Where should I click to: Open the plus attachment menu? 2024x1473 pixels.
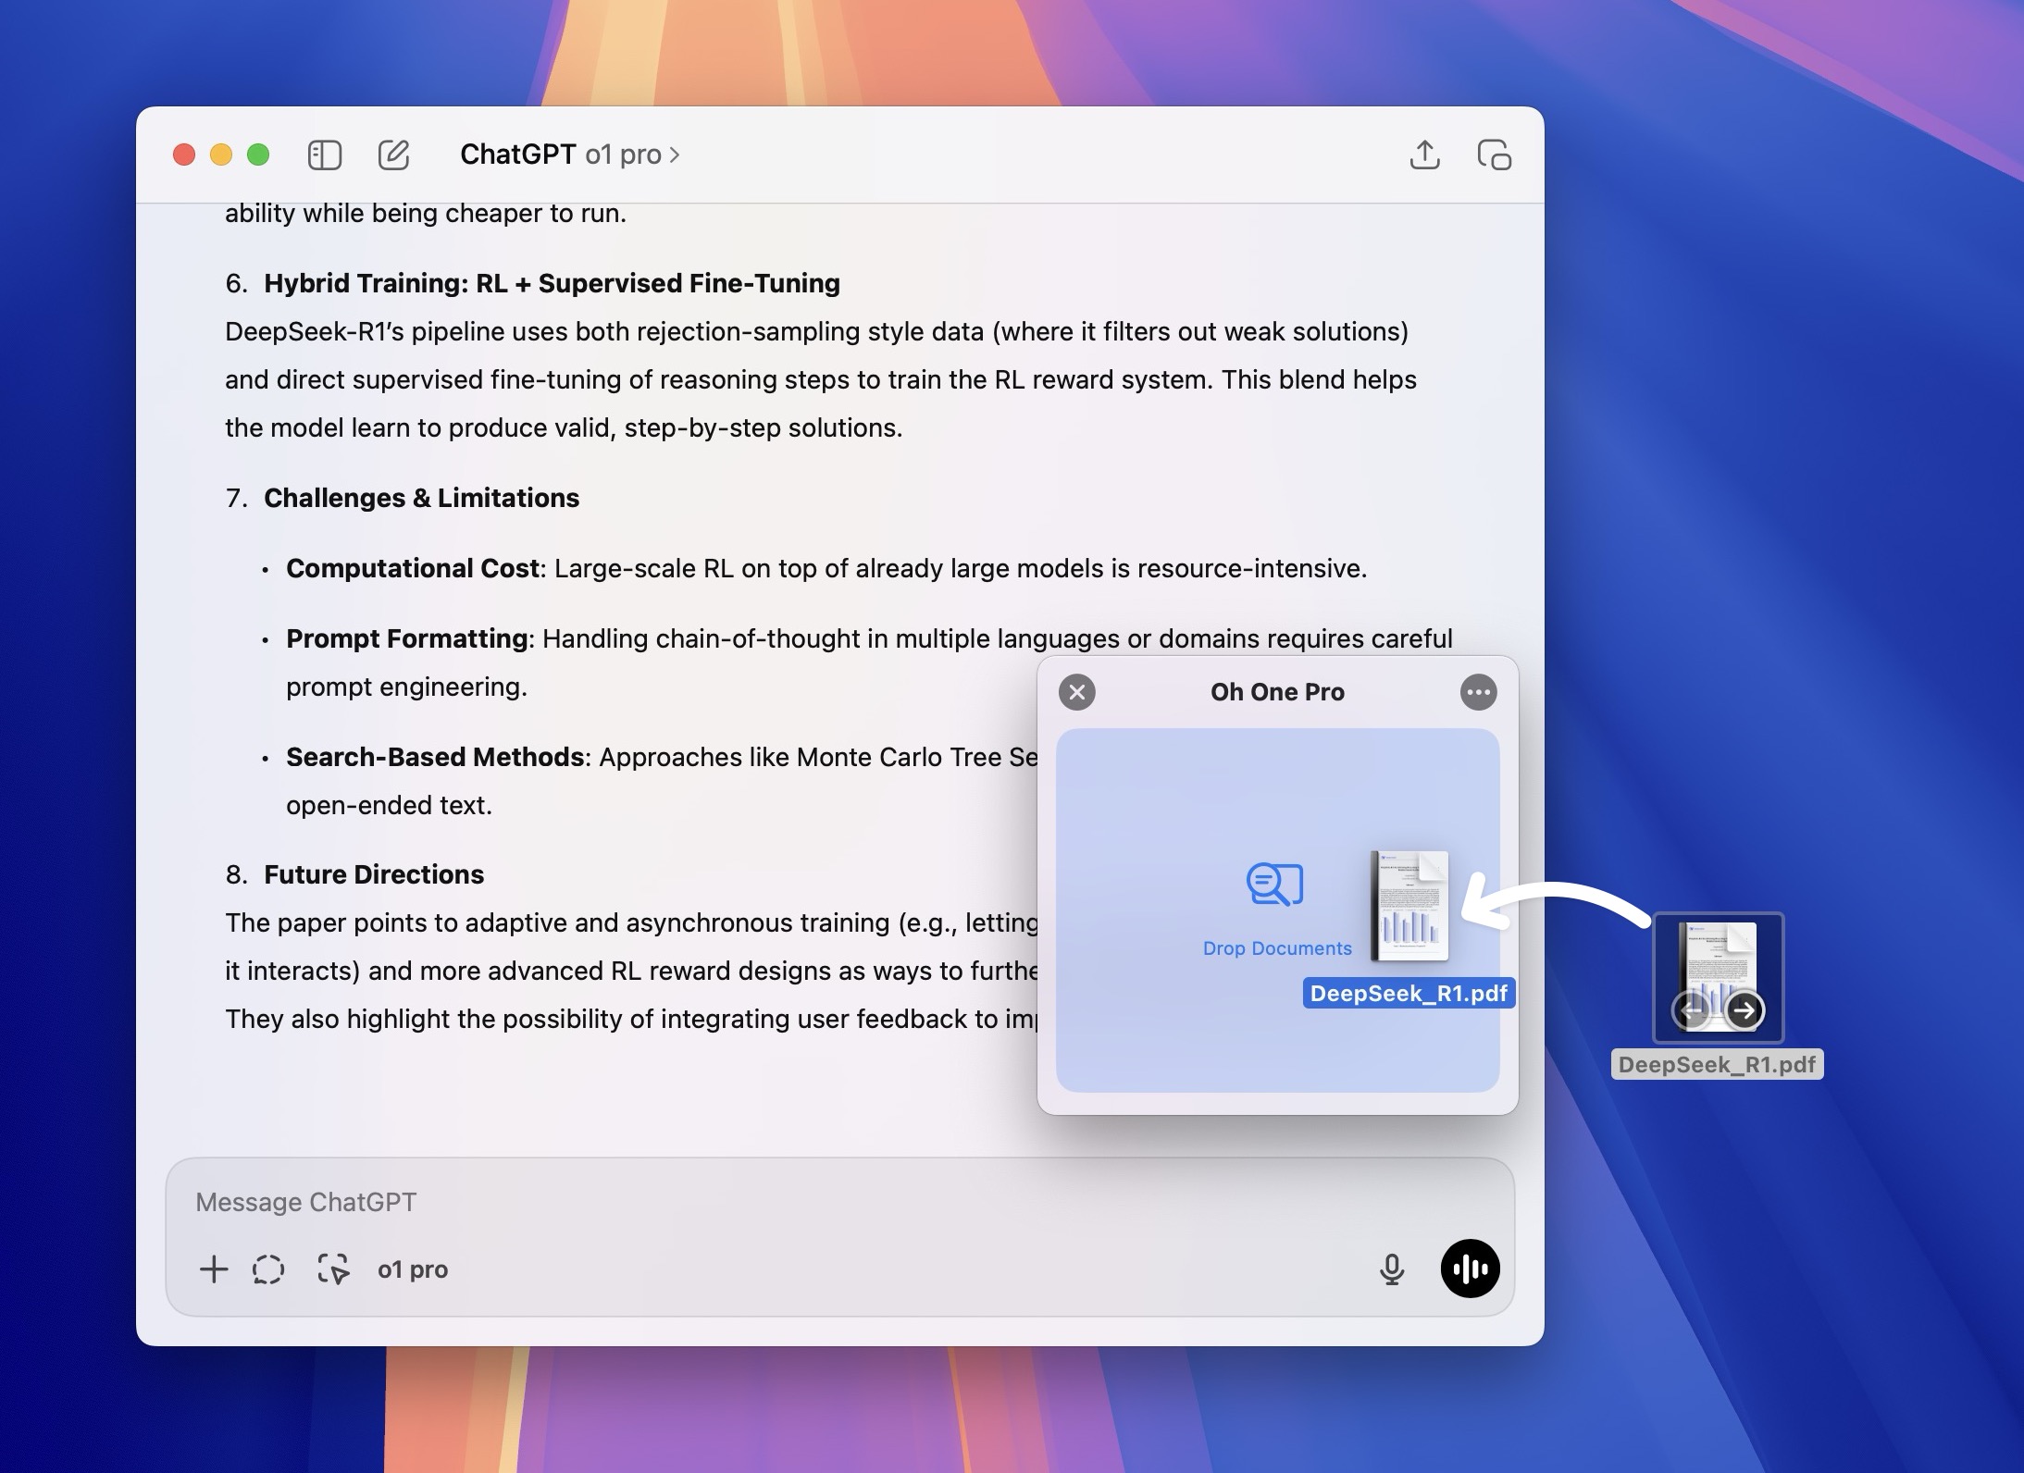pyautogui.click(x=214, y=1269)
